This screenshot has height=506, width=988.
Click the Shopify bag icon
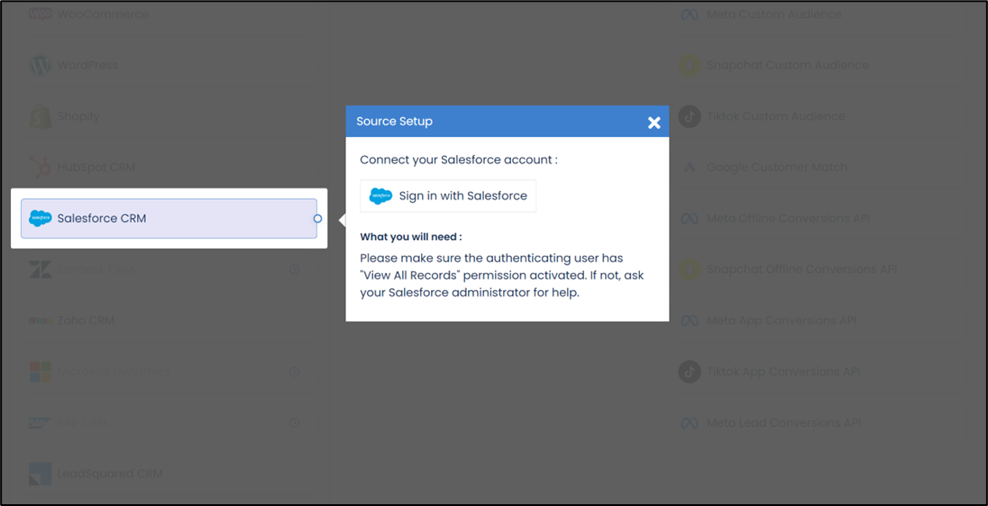click(41, 116)
